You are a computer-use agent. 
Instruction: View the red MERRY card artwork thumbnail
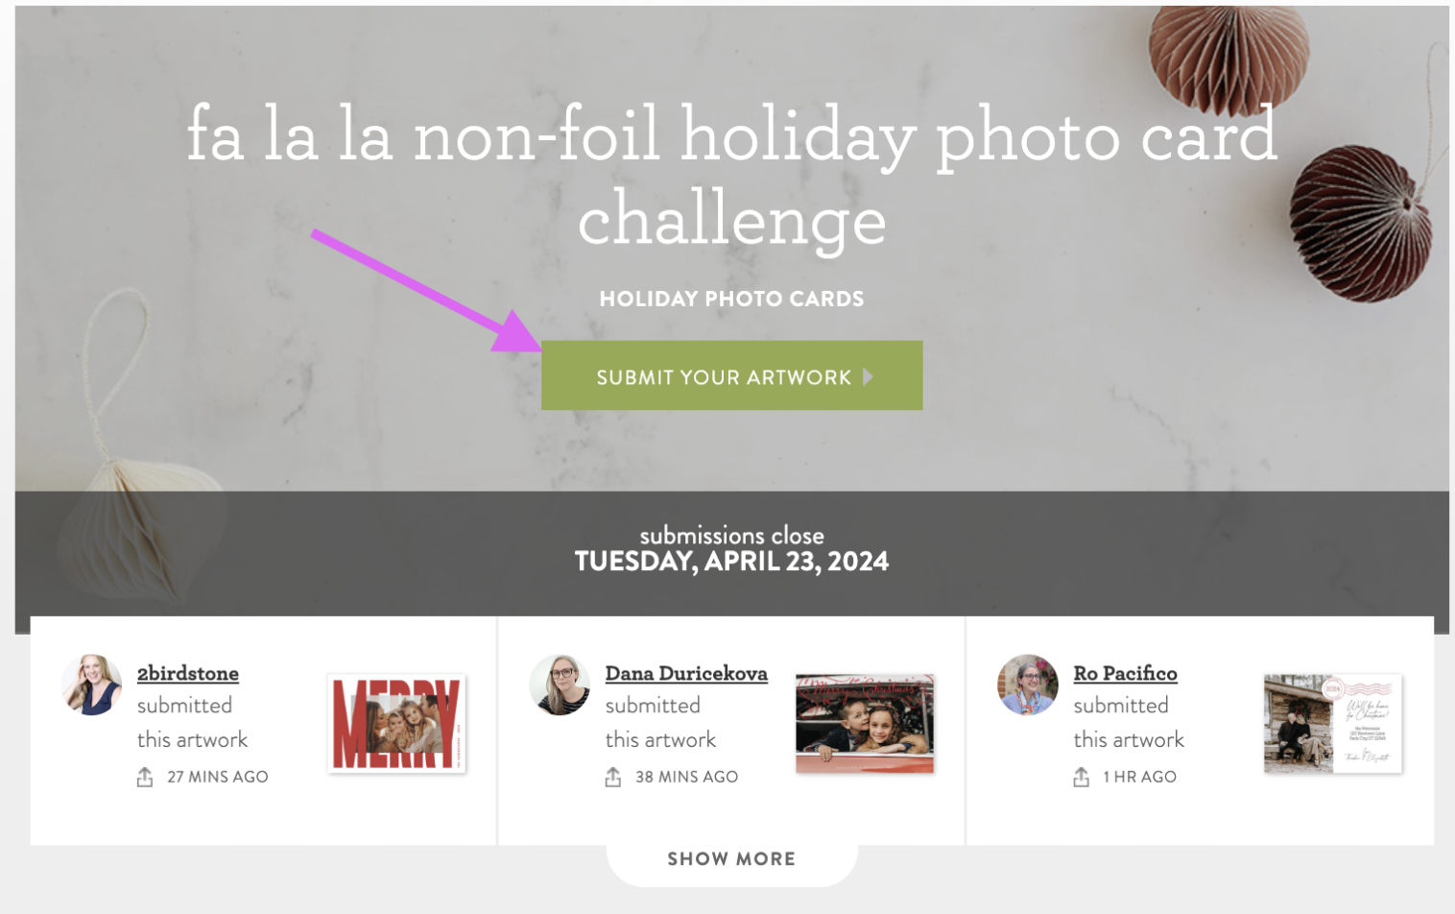396,723
